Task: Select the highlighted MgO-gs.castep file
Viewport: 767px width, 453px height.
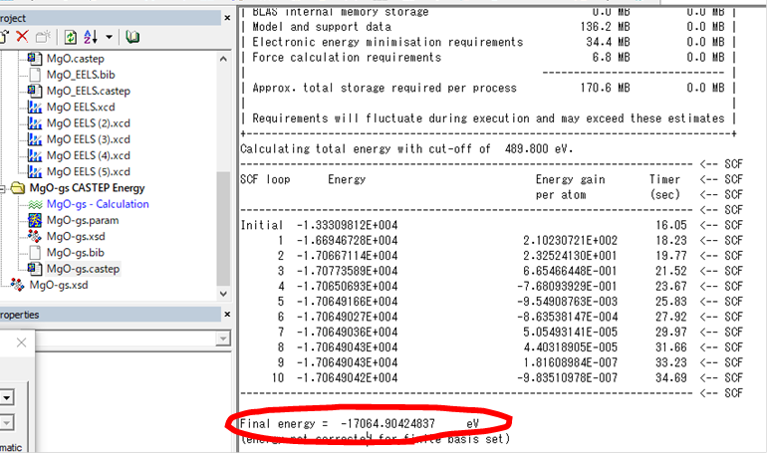Action: click(83, 269)
